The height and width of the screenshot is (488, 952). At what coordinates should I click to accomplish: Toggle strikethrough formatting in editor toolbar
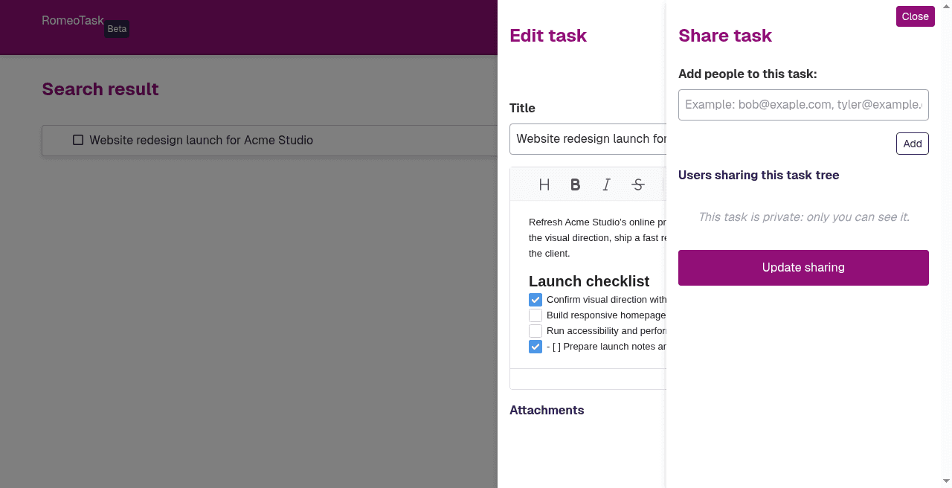pyautogui.click(x=638, y=185)
